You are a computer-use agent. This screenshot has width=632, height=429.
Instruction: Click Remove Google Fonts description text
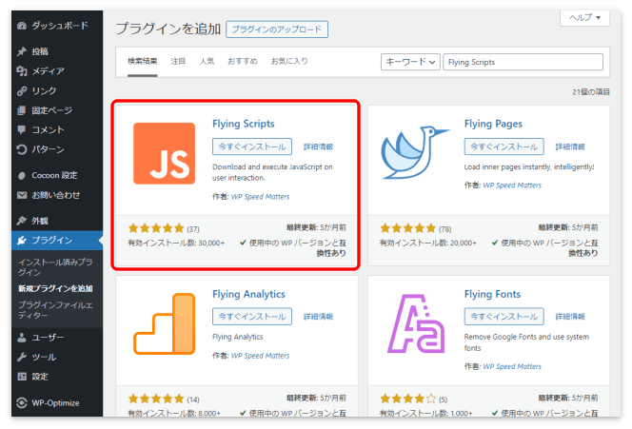(x=526, y=342)
